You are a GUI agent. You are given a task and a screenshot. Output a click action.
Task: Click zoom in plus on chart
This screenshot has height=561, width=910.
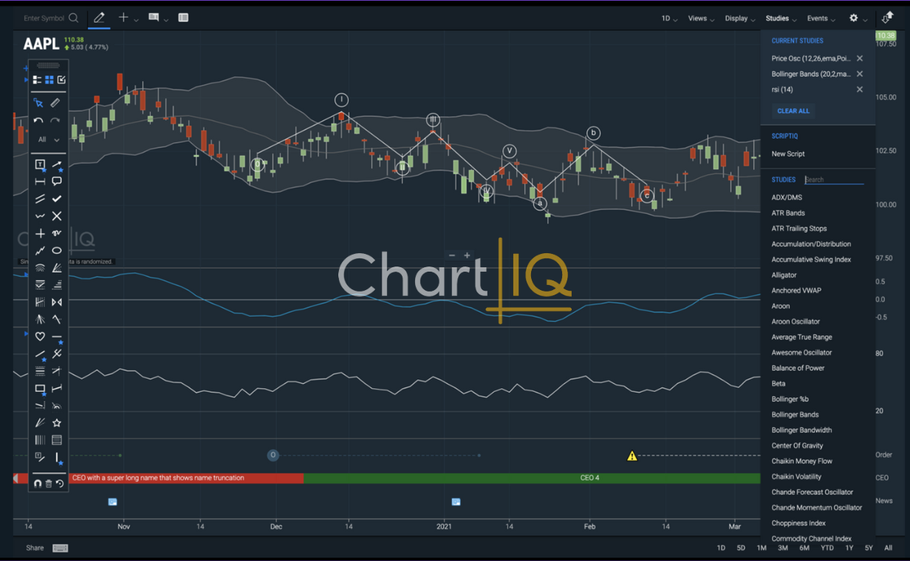[x=467, y=255]
